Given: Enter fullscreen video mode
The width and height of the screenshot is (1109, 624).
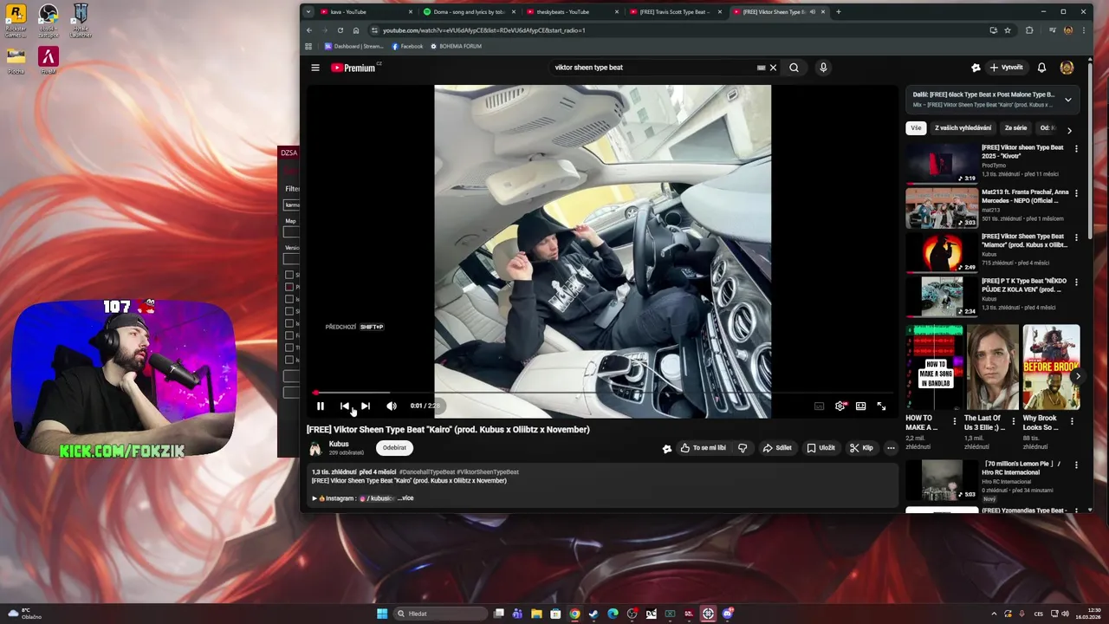Looking at the screenshot, I should 881,406.
